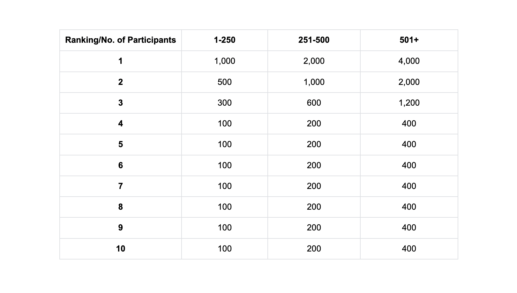Screen dimensions: 517x293
Task: Select the 100 cell in rank 5 row
Action: click(225, 145)
